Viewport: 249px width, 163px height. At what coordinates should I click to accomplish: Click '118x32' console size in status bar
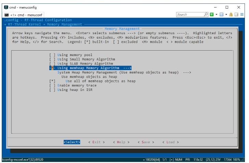pos(198,160)
